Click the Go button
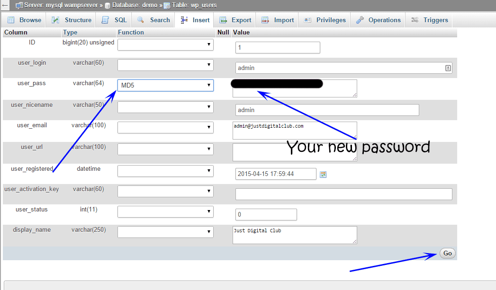 click(447, 254)
